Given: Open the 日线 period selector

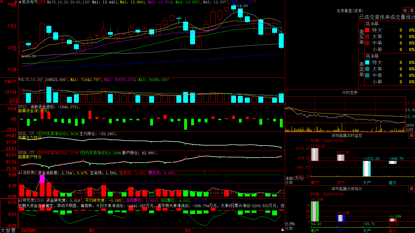Looking at the screenshot, I should tap(42, 2).
